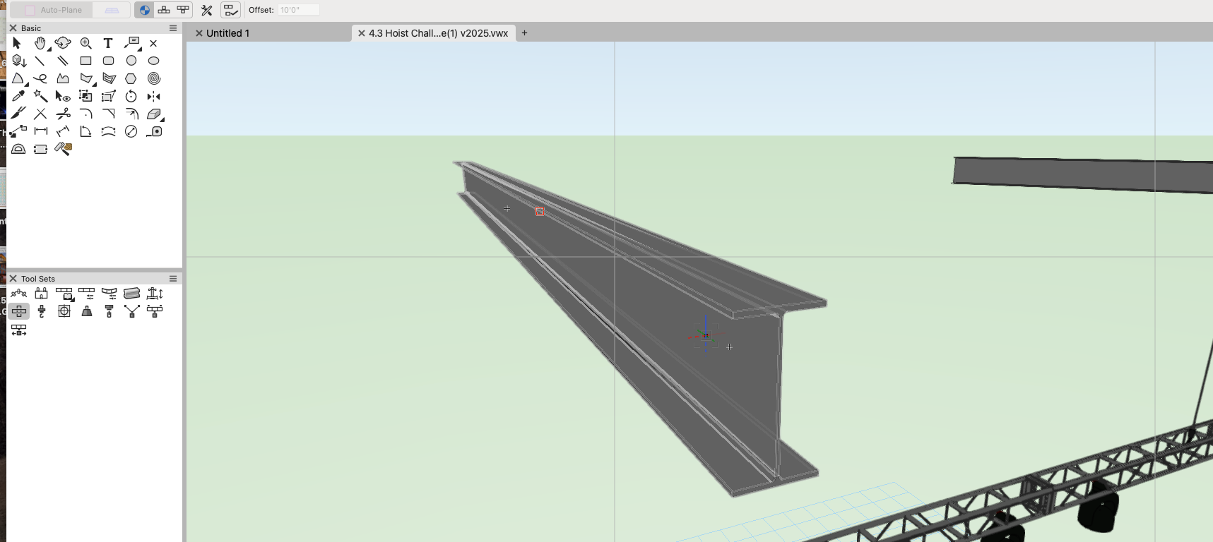Toggle the checklist preferences mode button
The width and height of the screenshot is (1213, 542).
click(x=230, y=10)
